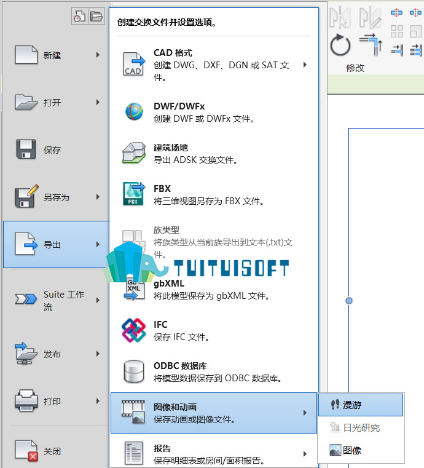424x468 pixels.
Task: Choose 关闭 in the application menu
Action: pyautogui.click(x=56, y=451)
